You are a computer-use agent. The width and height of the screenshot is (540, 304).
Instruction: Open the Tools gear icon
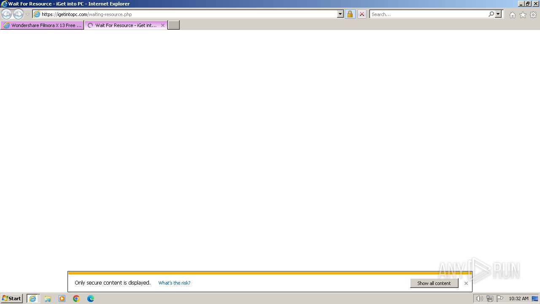click(x=533, y=15)
